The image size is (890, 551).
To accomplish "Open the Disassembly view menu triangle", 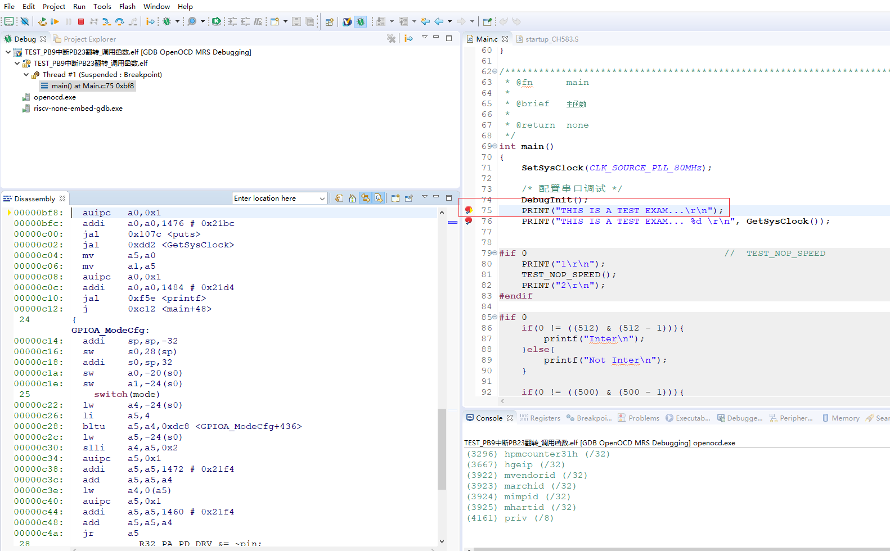I will (425, 197).
